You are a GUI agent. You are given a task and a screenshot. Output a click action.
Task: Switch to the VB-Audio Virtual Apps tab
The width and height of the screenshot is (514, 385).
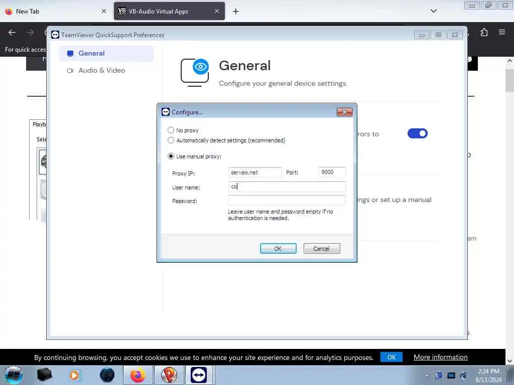click(169, 11)
